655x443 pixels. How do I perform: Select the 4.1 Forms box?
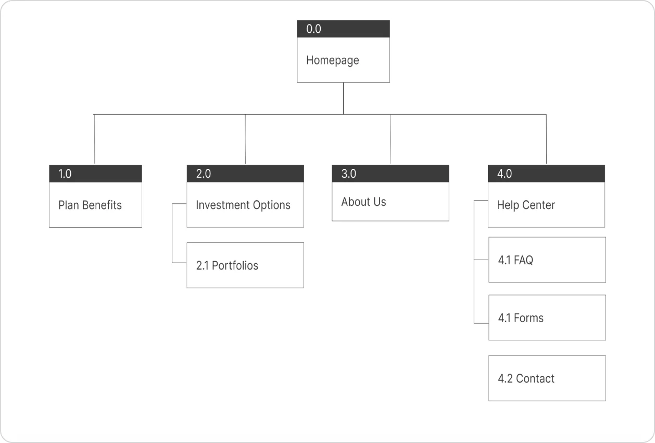click(x=547, y=318)
